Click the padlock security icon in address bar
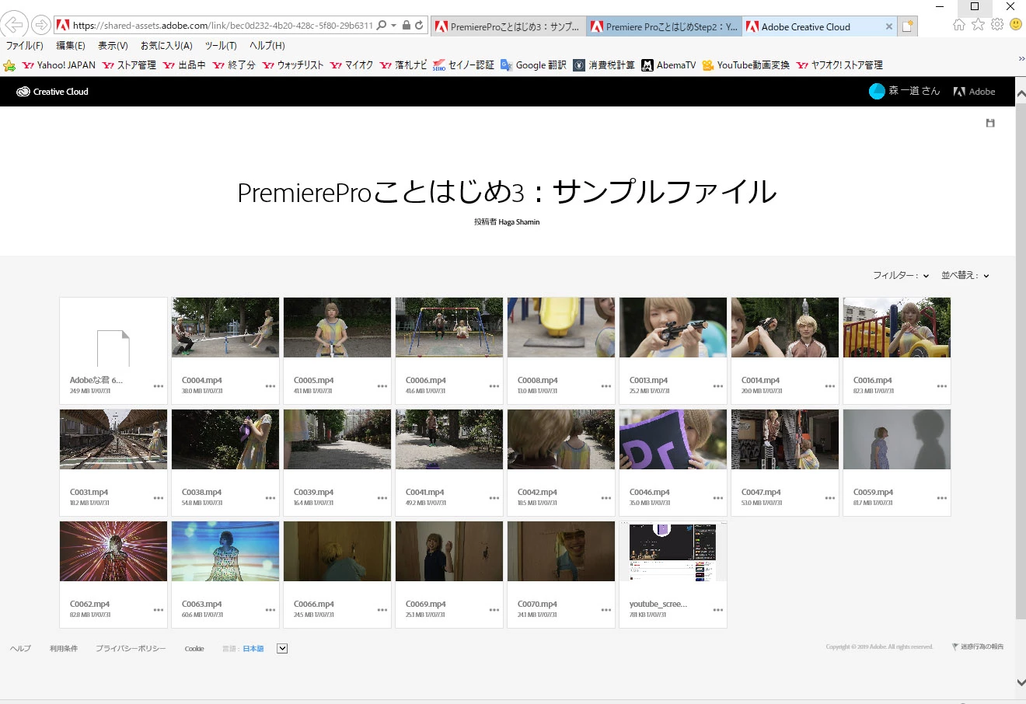Image resolution: width=1026 pixels, height=704 pixels. pyautogui.click(x=406, y=25)
